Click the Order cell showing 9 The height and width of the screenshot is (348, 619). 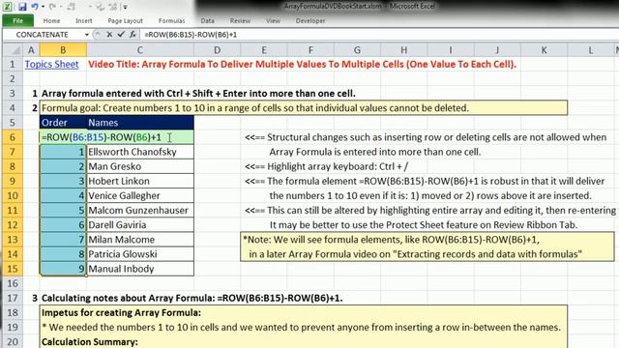(63, 269)
